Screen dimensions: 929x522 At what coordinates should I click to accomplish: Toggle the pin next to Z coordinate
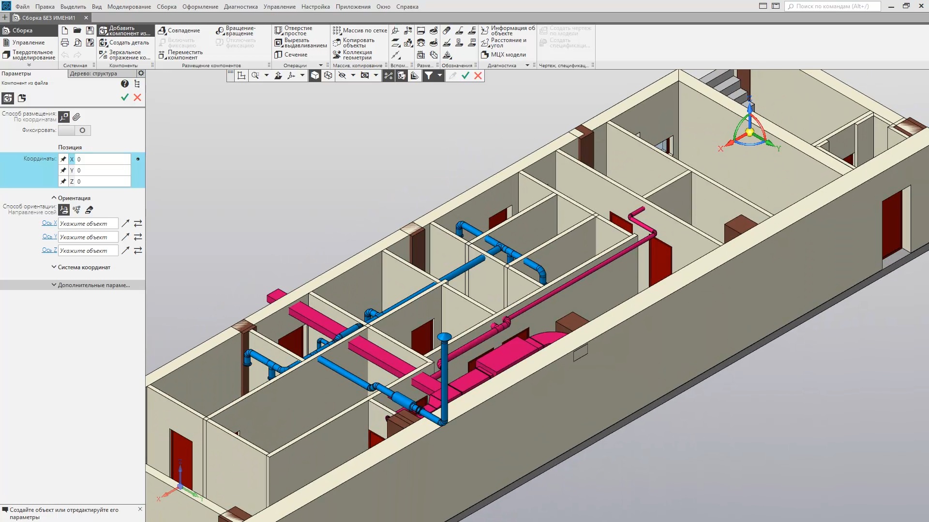[x=63, y=182]
